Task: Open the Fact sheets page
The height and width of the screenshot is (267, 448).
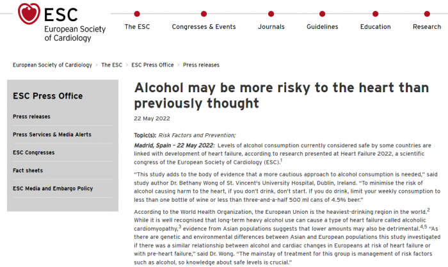Action: coord(29,170)
